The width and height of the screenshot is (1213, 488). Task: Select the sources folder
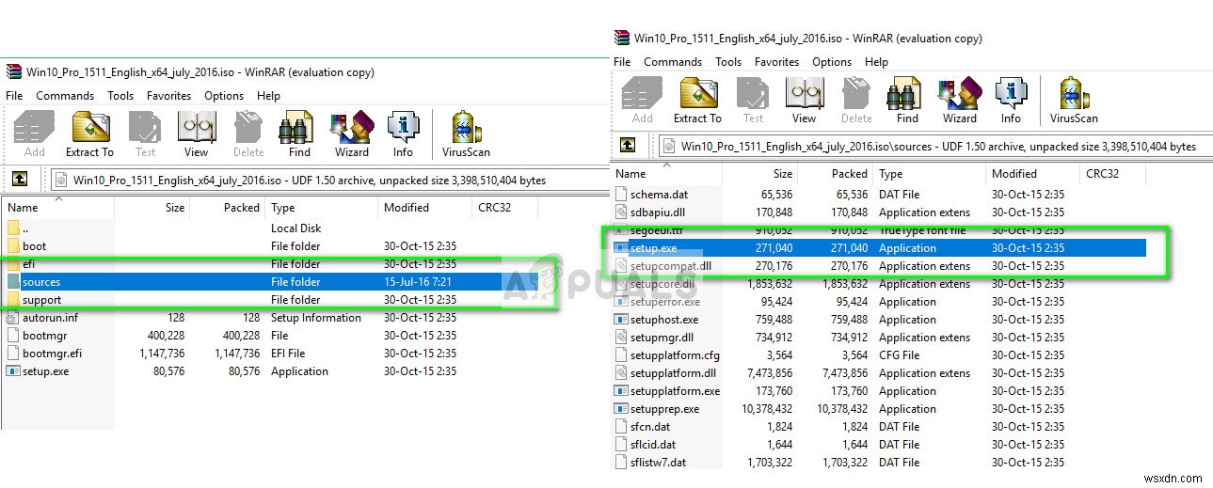pos(269,282)
